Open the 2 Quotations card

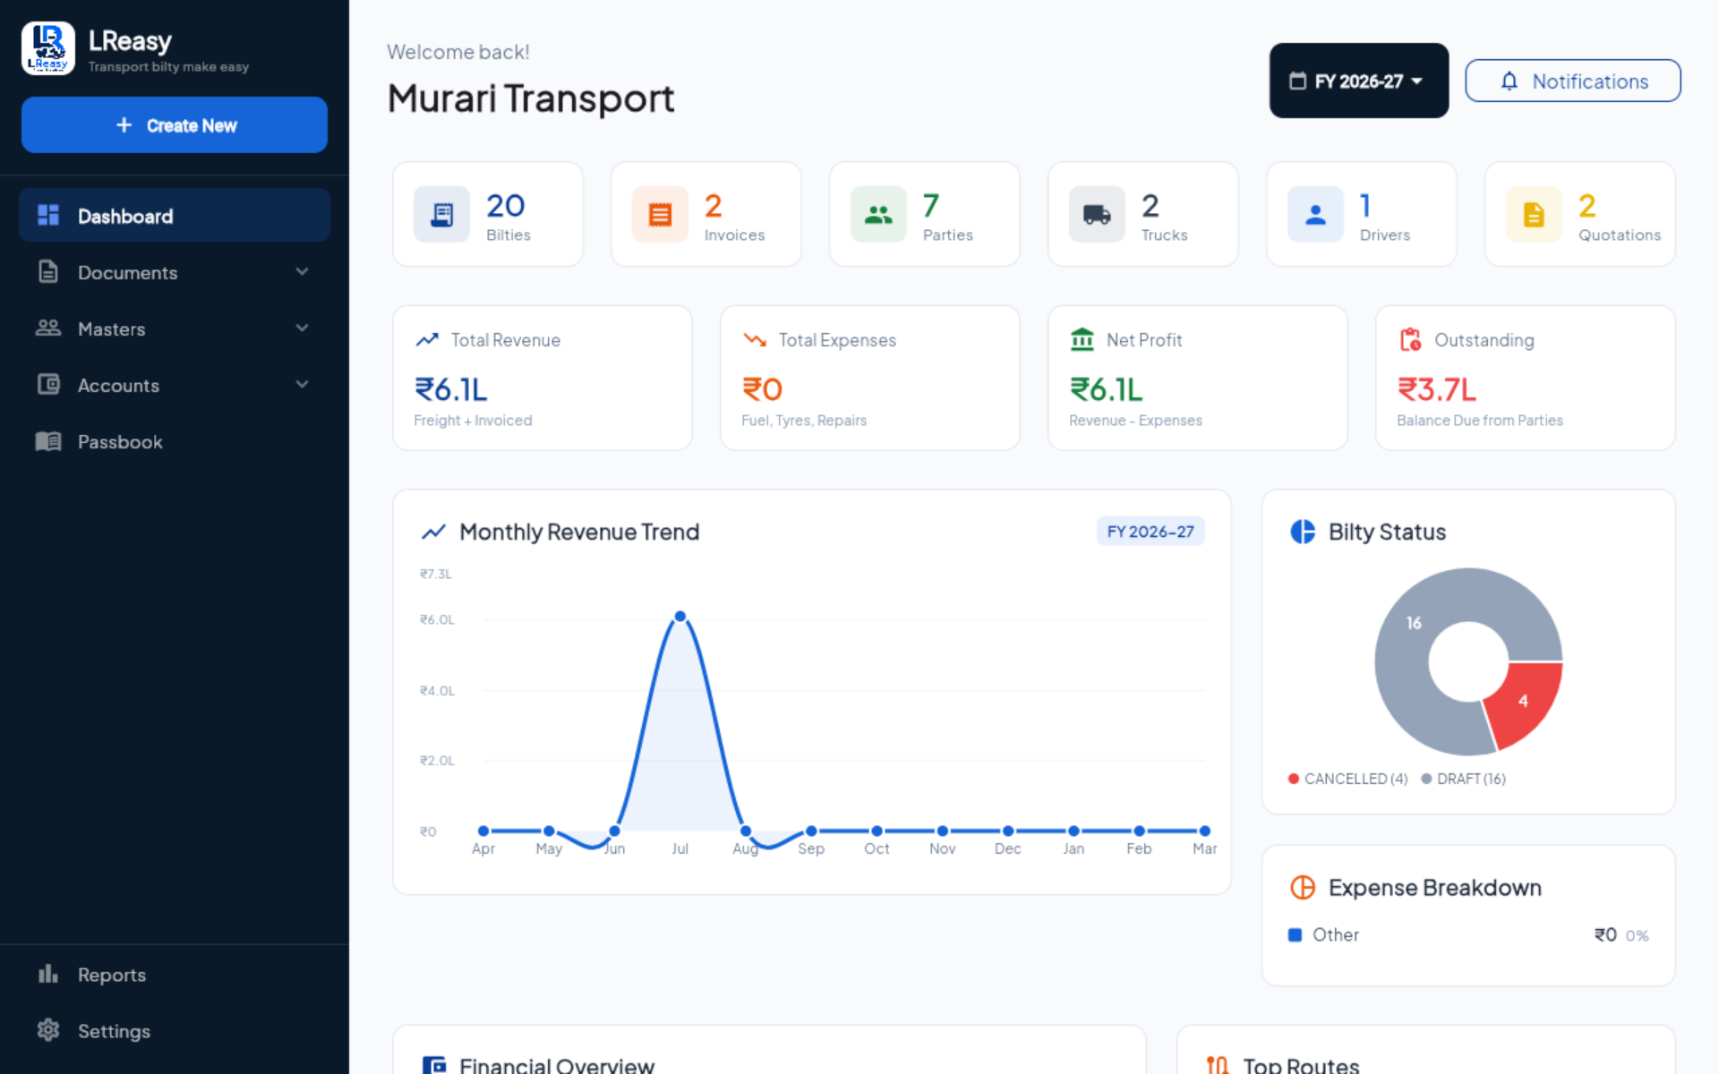1580,214
